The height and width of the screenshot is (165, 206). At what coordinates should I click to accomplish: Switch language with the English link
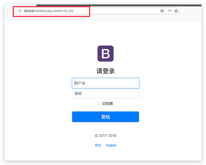(x=111, y=145)
